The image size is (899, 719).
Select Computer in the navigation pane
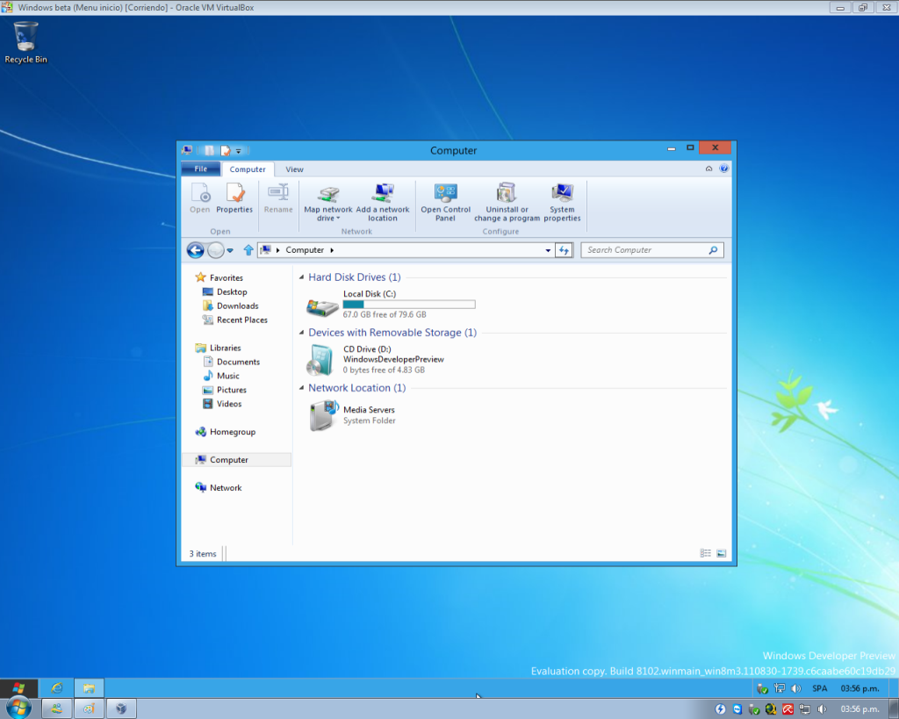point(237,460)
